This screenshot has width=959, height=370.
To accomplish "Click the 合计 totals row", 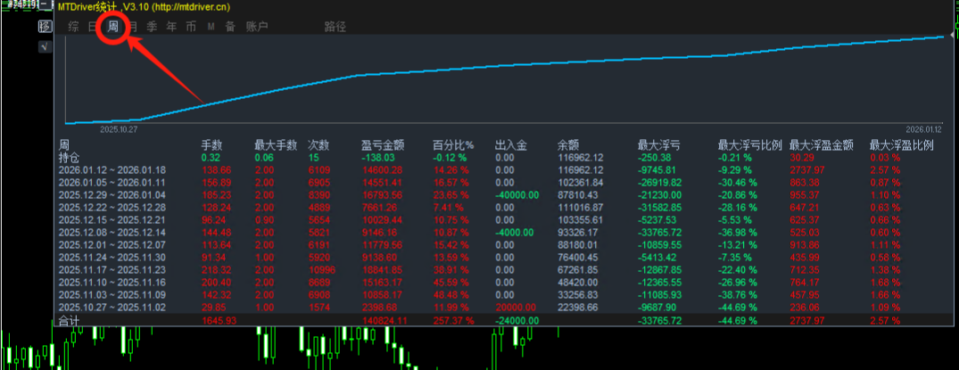I will pyautogui.click(x=69, y=320).
